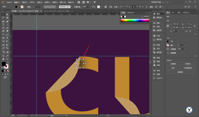
Task: Click the 扩展形状 quick action button
Action: pos(187,64)
